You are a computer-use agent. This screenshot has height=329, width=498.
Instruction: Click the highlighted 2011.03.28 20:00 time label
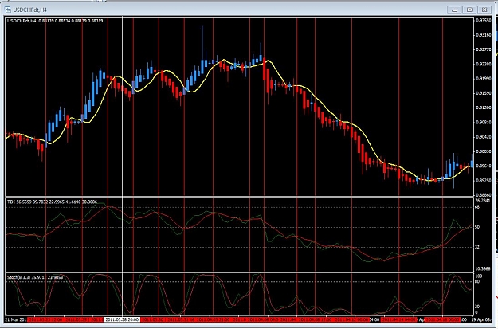click(122, 319)
